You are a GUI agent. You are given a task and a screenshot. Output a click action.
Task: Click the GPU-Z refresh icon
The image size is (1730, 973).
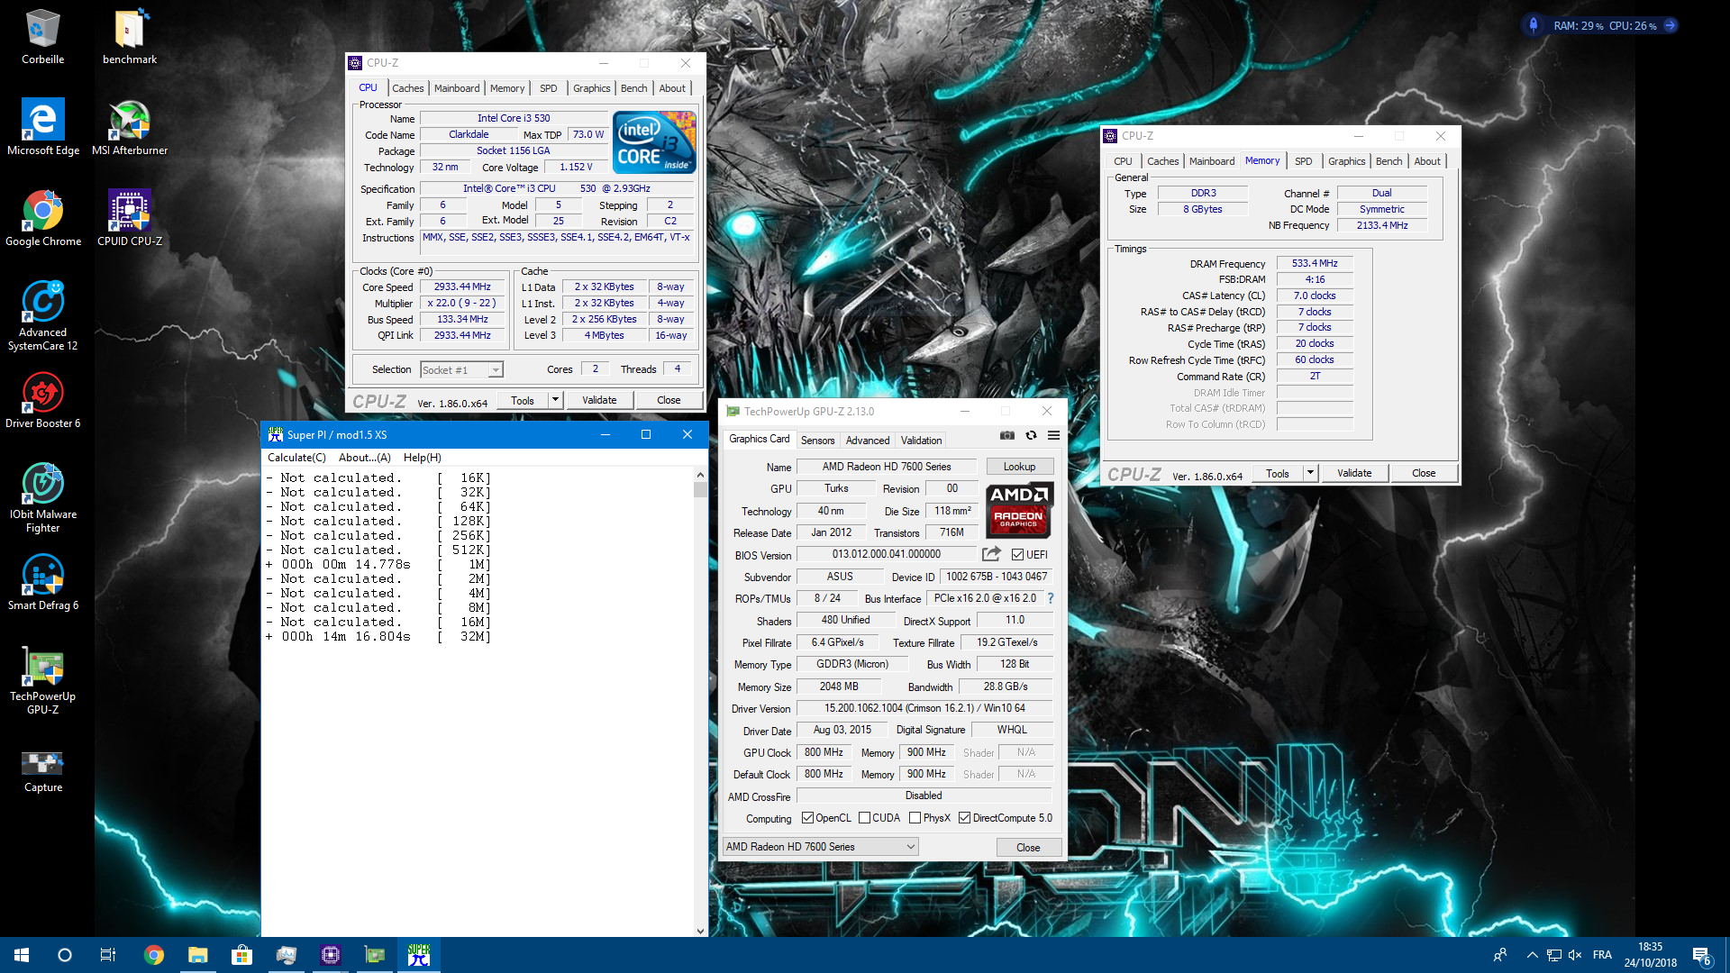[x=1031, y=436]
